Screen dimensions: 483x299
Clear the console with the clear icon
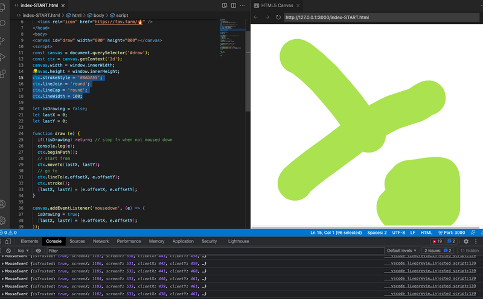pos(8,250)
